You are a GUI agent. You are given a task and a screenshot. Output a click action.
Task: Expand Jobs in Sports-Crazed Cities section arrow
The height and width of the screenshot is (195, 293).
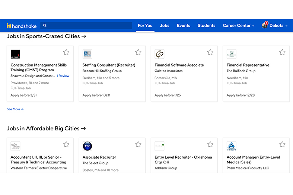[x=84, y=36]
